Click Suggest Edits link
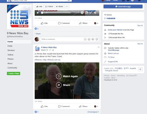The width and height of the screenshot is (147, 114). click(x=113, y=62)
